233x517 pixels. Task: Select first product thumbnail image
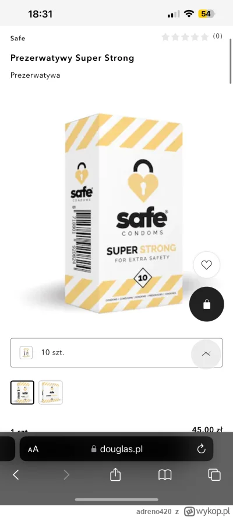click(22, 393)
